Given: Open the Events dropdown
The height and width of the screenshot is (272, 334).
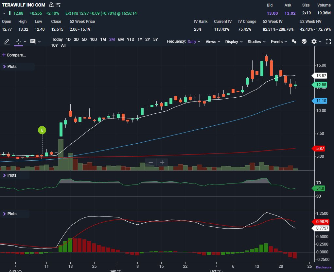Looking at the screenshot, I should point(279,42).
